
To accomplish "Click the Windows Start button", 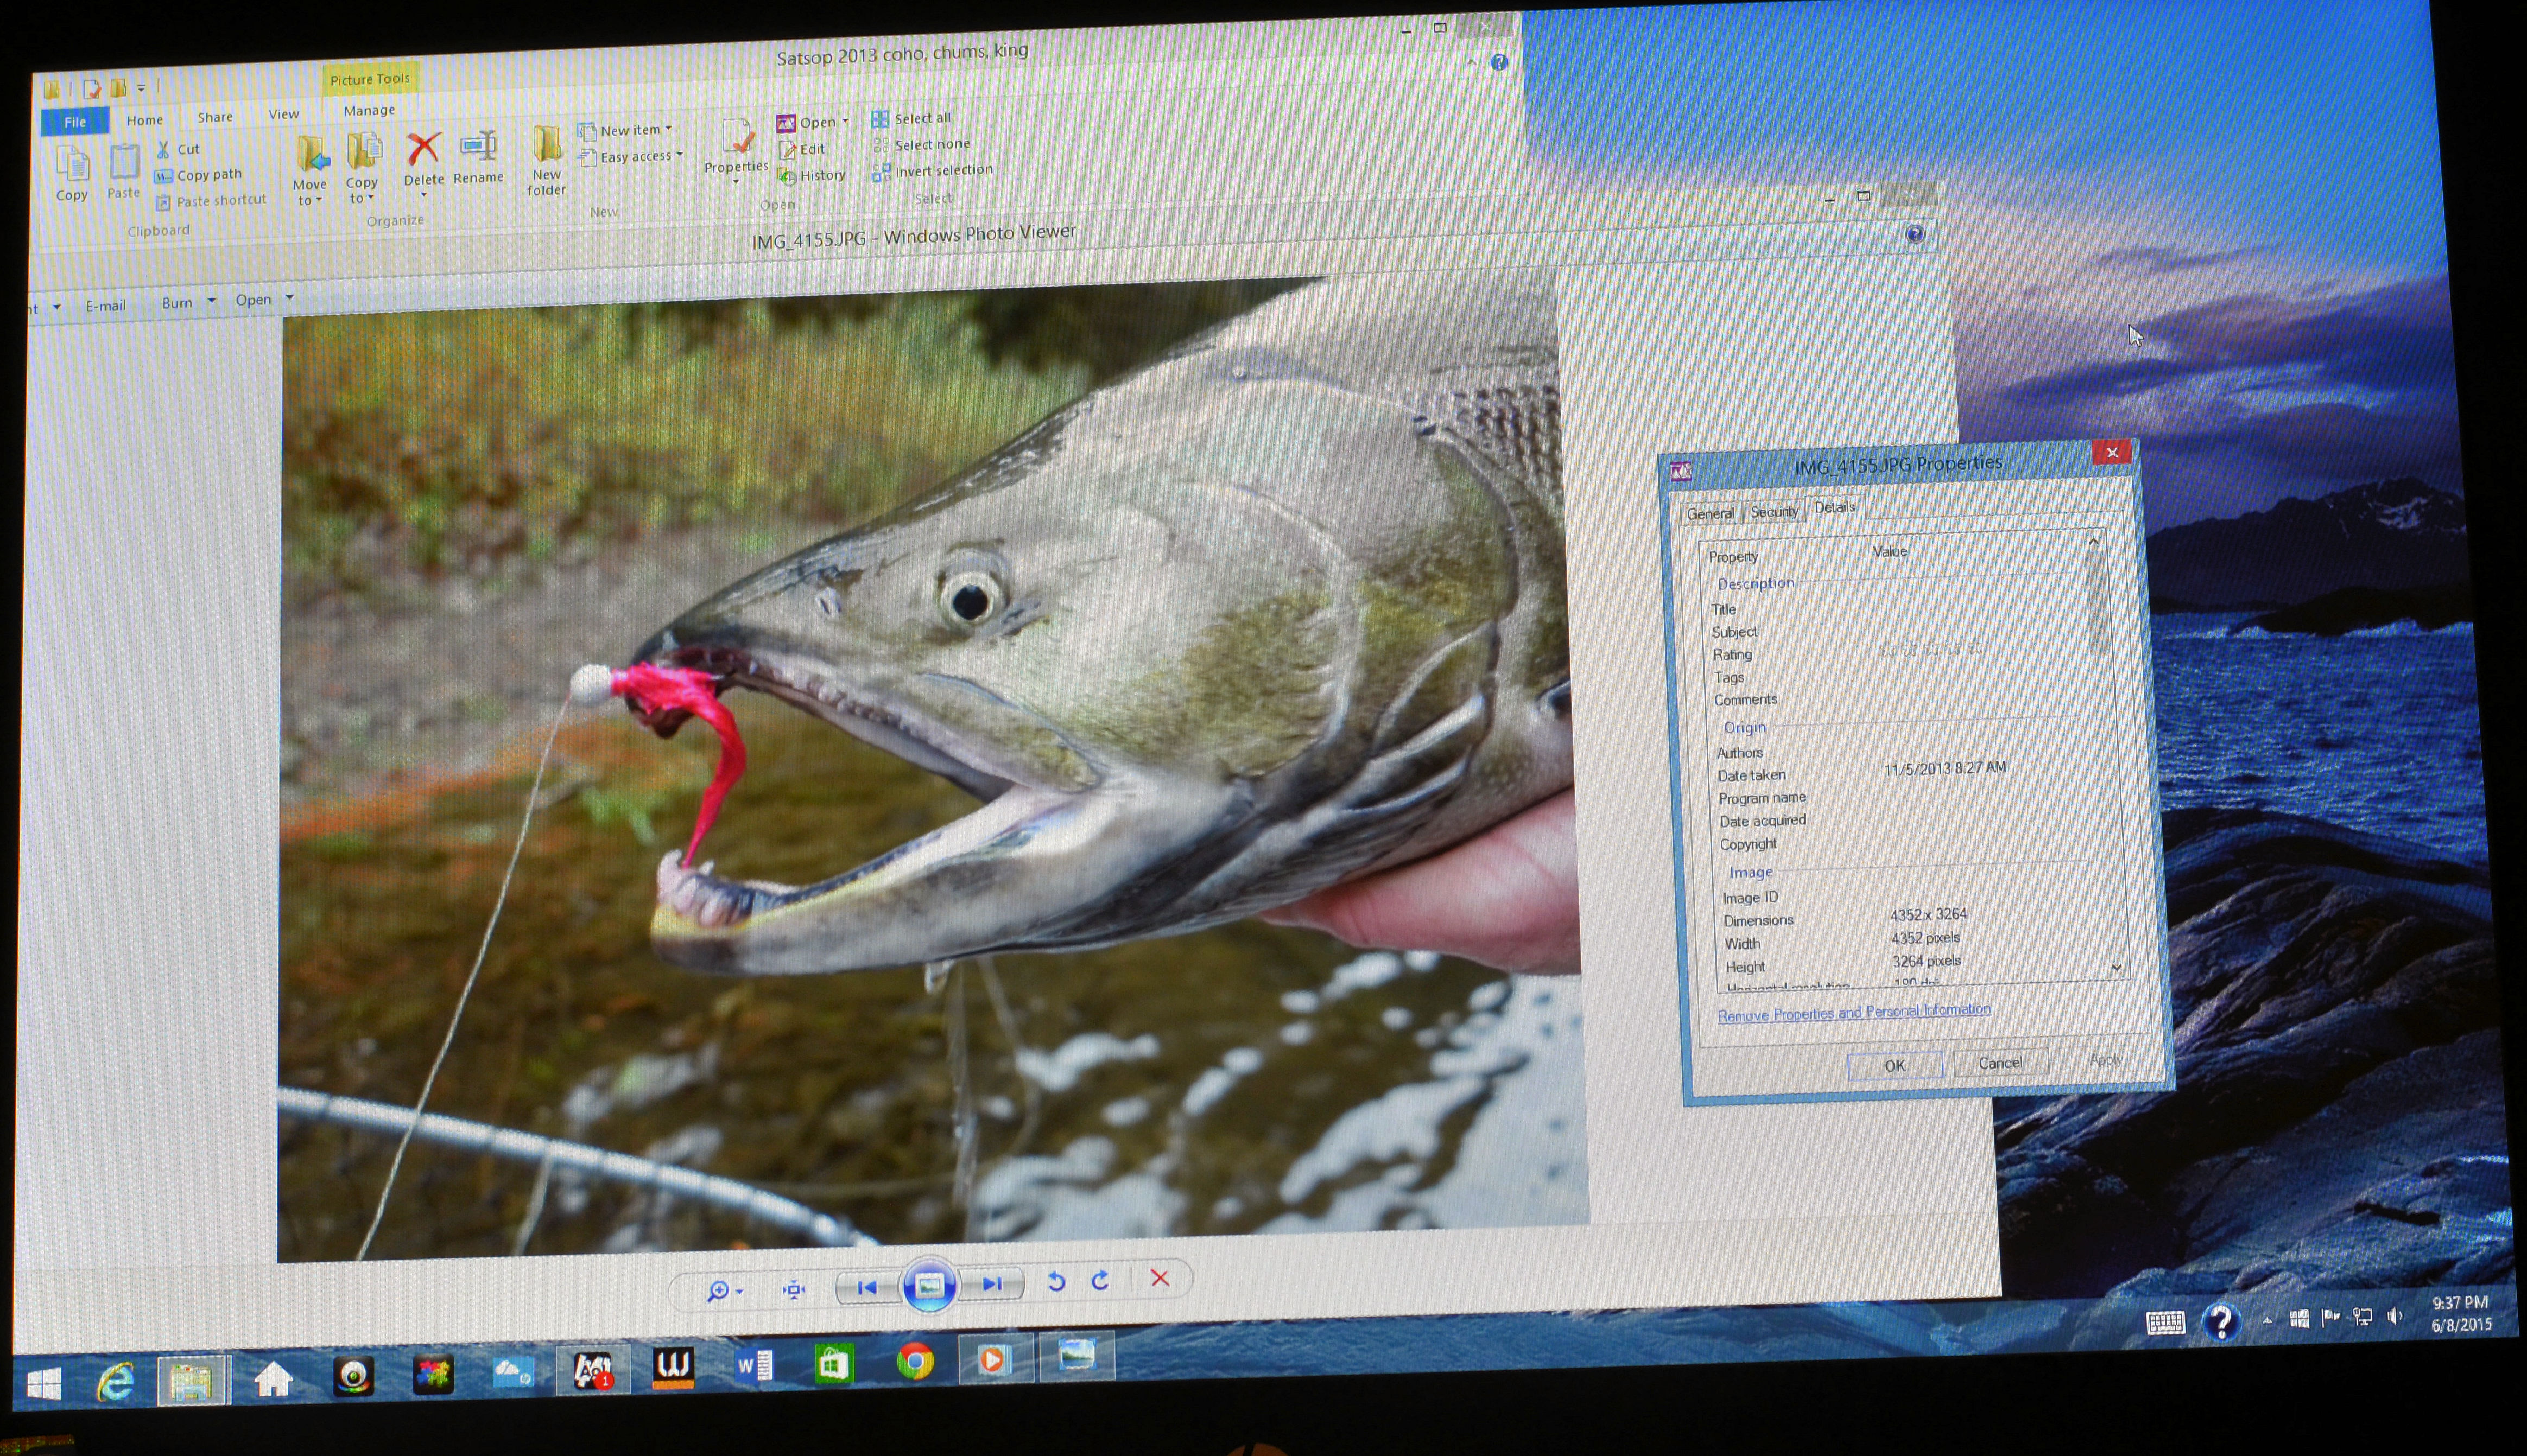I will (x=43, y=1384).
